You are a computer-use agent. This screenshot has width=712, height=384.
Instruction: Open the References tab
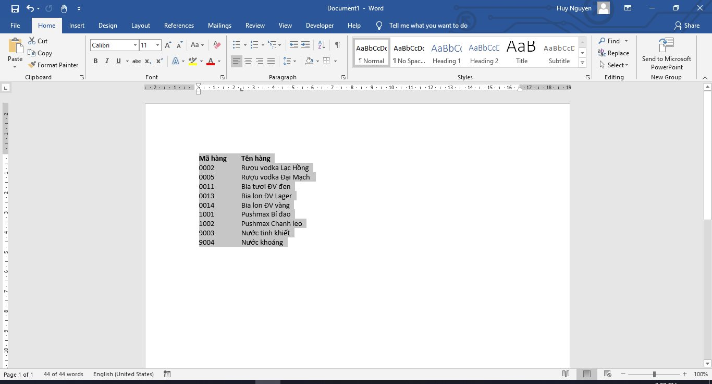pos(179,25)
